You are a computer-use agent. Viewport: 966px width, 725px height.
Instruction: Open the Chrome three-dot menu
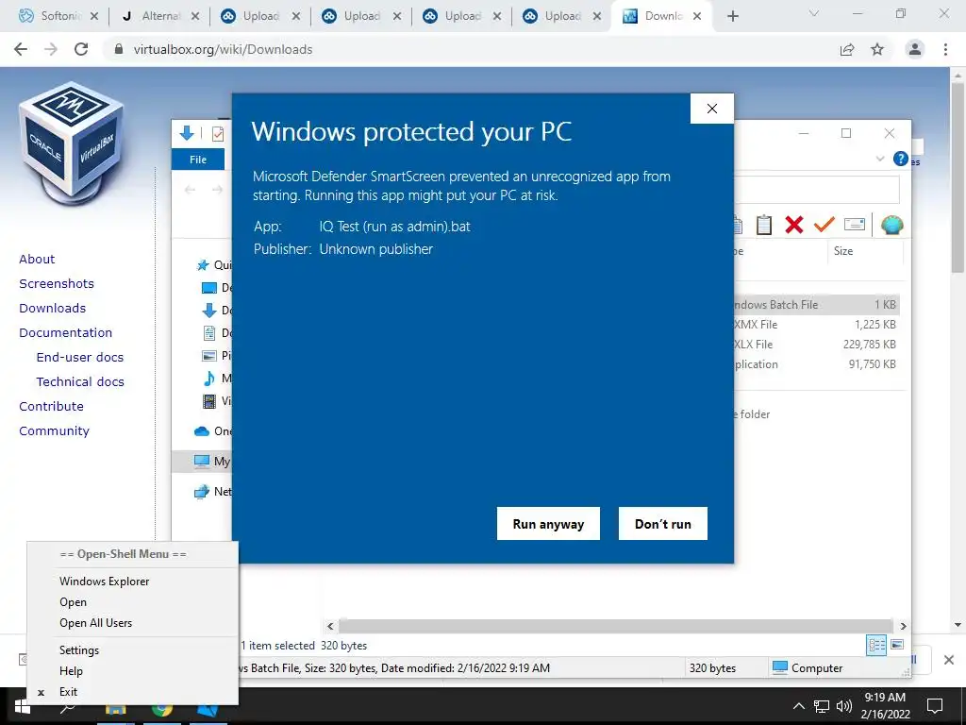945,49
